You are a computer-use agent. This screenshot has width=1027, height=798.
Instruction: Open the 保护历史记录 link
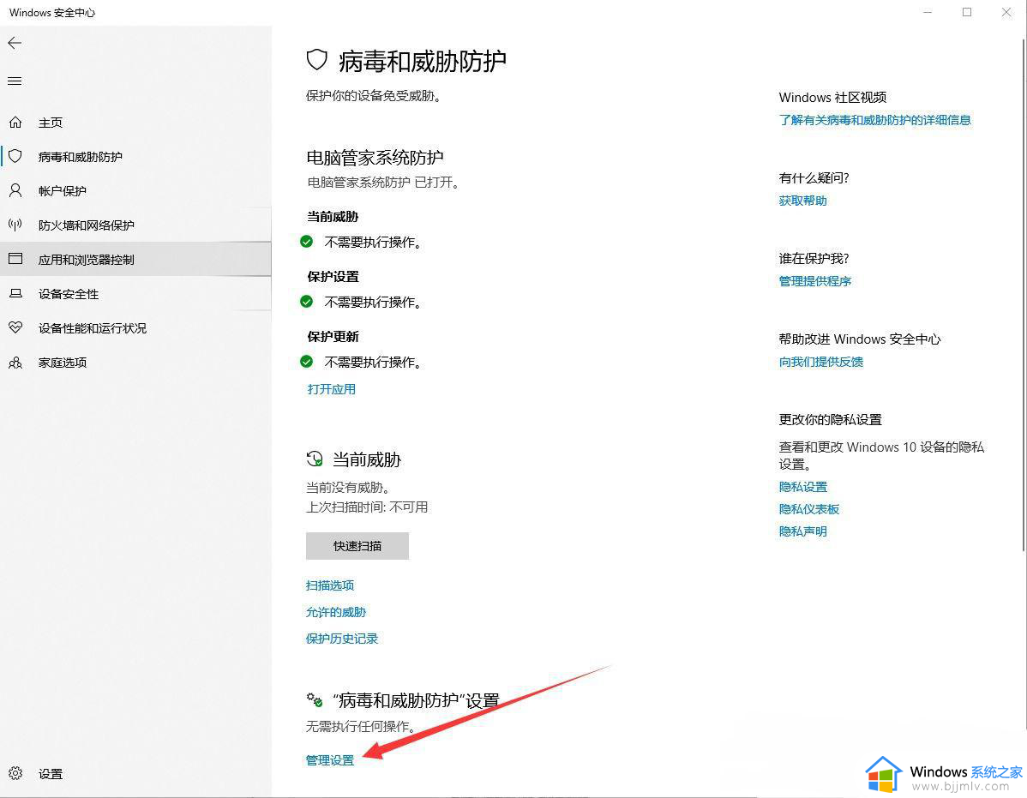tap(342, 639)
